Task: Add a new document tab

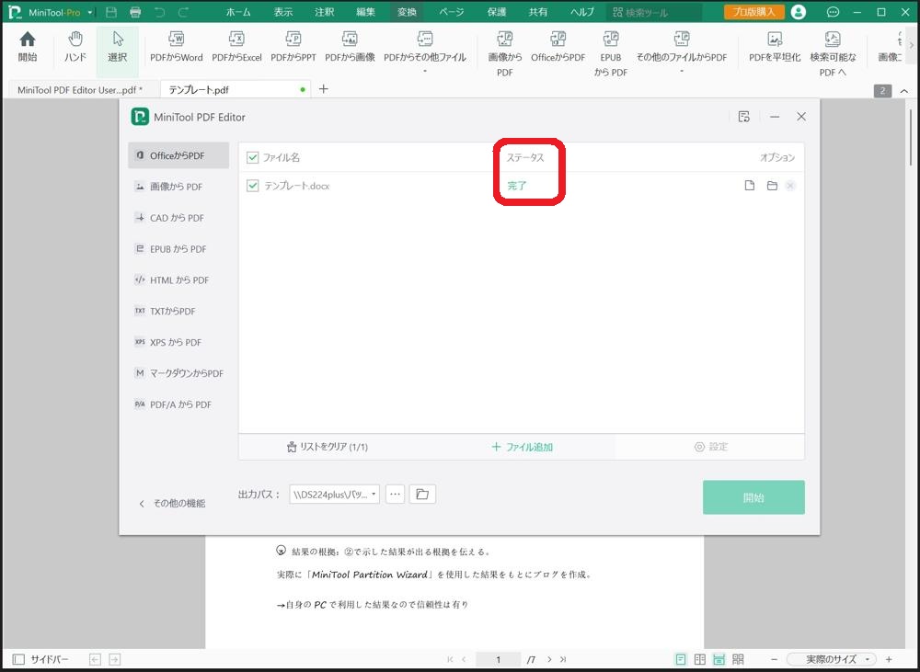Action: point(323,89)
